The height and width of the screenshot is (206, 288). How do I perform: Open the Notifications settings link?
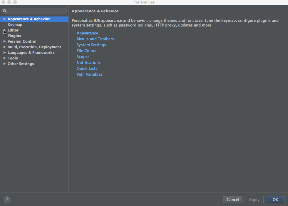[88, 63]
